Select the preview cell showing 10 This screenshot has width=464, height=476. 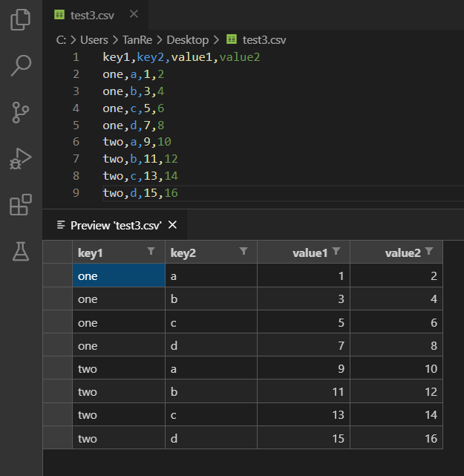point(396,368)
